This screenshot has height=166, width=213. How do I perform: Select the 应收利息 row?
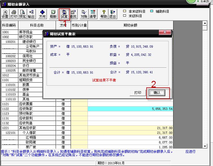pos(87,123)
